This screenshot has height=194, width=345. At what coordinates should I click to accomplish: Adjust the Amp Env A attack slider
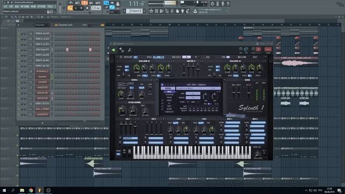pos(184,70)
